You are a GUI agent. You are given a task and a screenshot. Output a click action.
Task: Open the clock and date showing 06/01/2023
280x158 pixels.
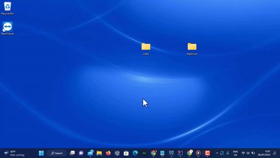tap(264, 153)
